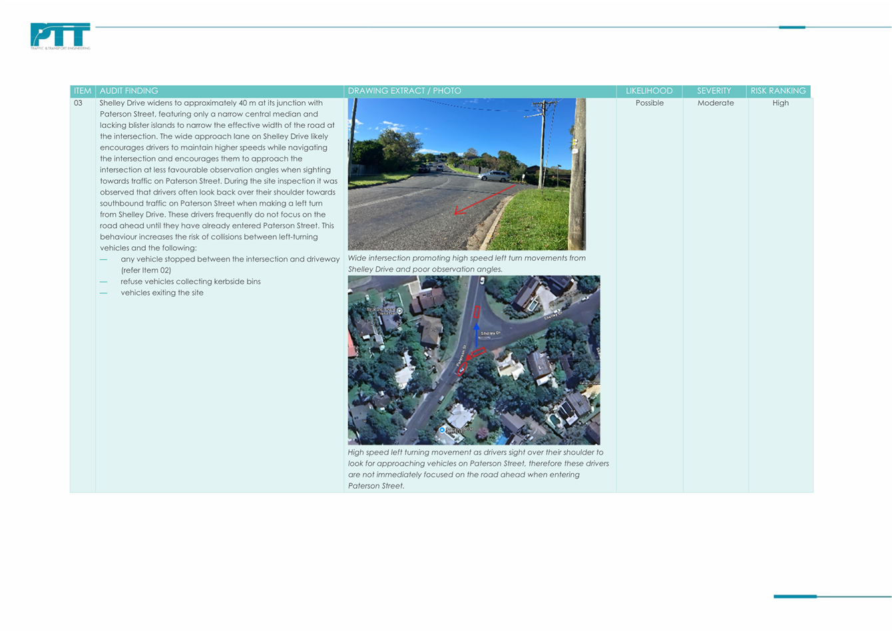Click the PTT company logo
Image resolution: width=892 pixels, height=631 pixels.
[x=60, y=36]
